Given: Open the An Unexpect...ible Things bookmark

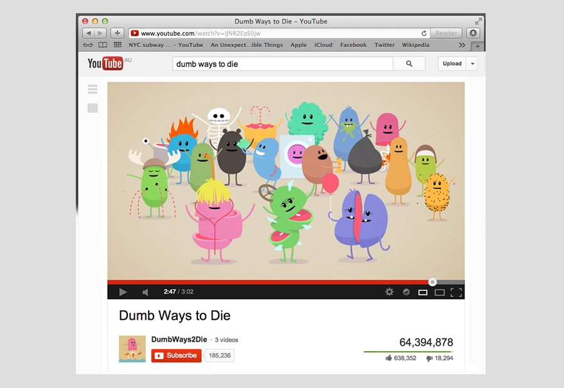Looking at the screenshot, I should pyautogui.click(x=247, y=45).
